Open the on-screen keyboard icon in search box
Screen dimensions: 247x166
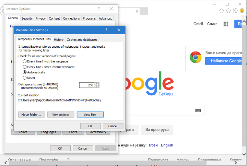click(x=198, y=110)
